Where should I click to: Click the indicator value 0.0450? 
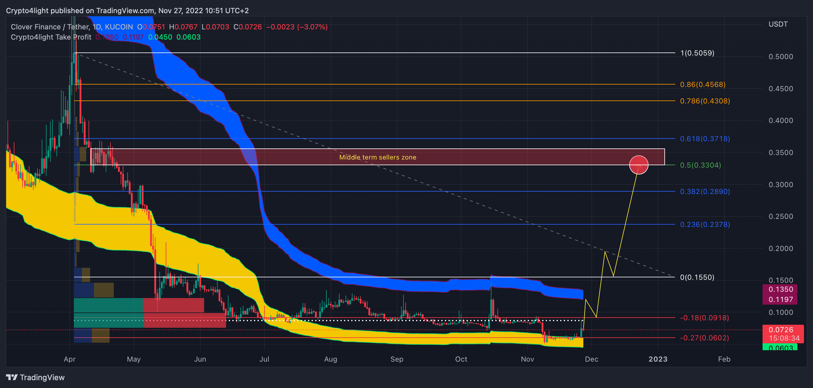pos(160,37)
